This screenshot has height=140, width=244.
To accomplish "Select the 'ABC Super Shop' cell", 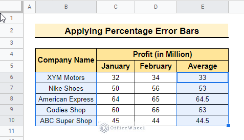I will (x=66, y=121).
